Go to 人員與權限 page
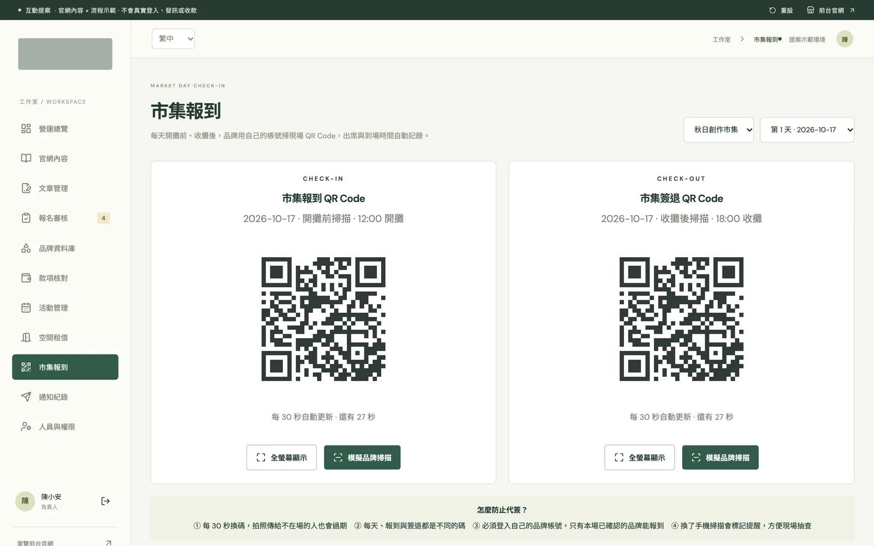Image resolution: width=874 pixels, height=546 pixels. (x=65, y=426)
